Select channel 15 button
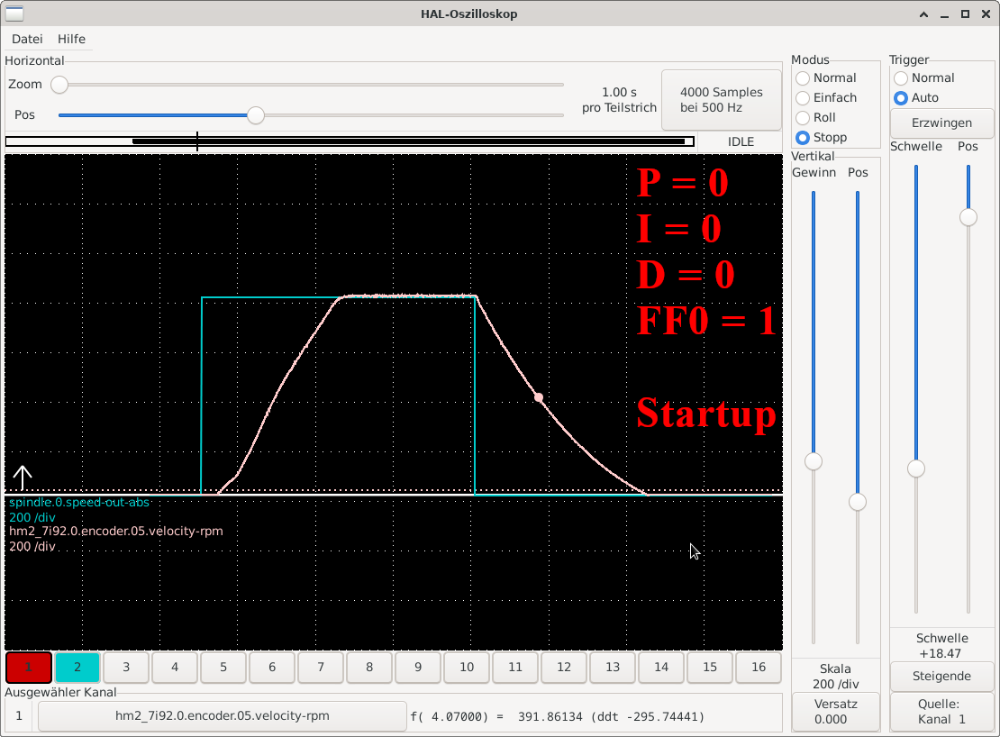The width and height of the screenshot is (1000, 737). pyautogui.click(x=710, y=667)
